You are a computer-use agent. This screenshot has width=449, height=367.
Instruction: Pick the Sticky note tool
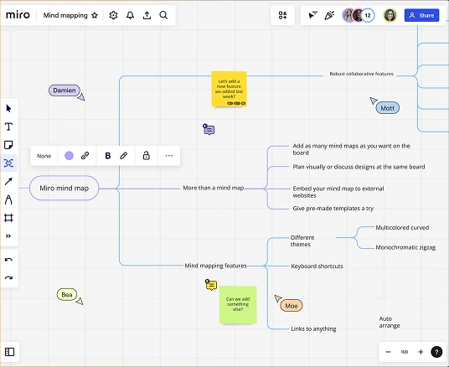click(8, 145)
